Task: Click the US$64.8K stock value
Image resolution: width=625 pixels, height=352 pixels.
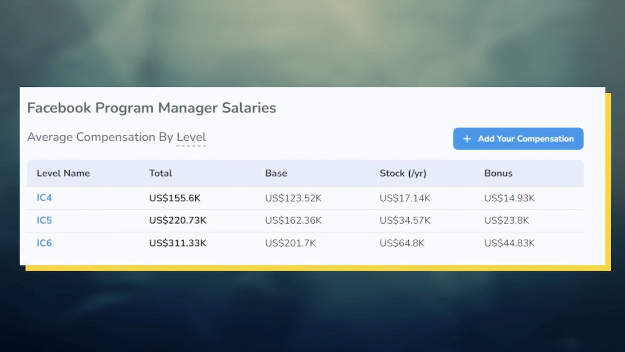Action: [x=402, y=243]
